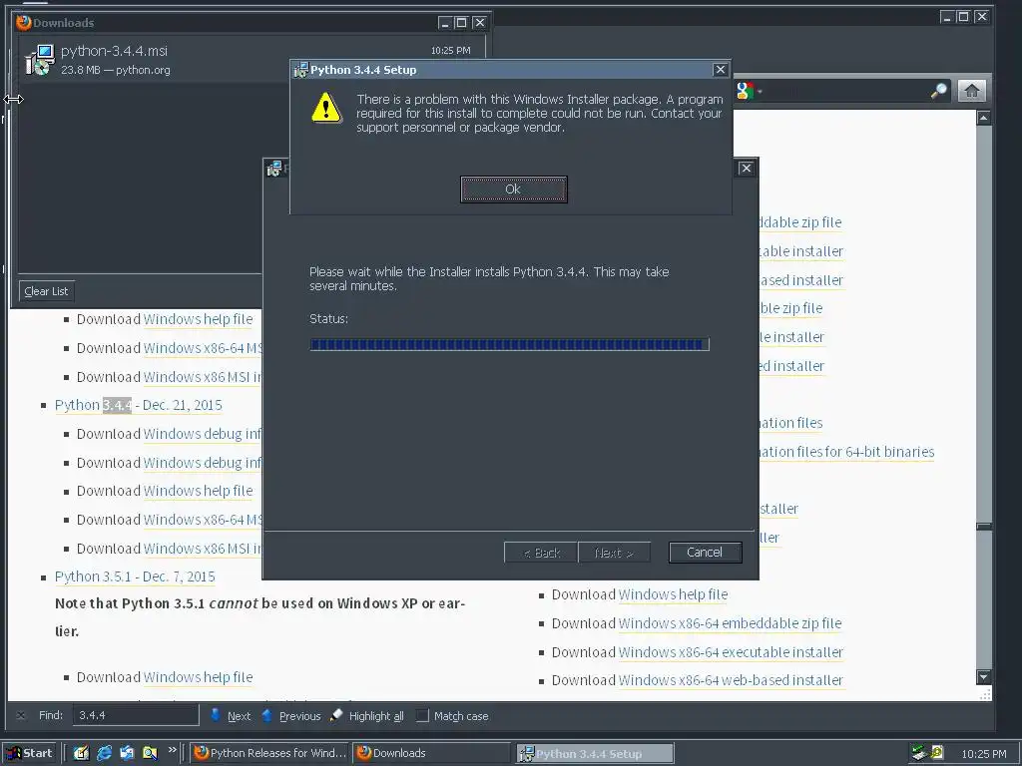Enable Match case checkbox
The width and height of the screenshot is (1022, 766).
point(422,716)
